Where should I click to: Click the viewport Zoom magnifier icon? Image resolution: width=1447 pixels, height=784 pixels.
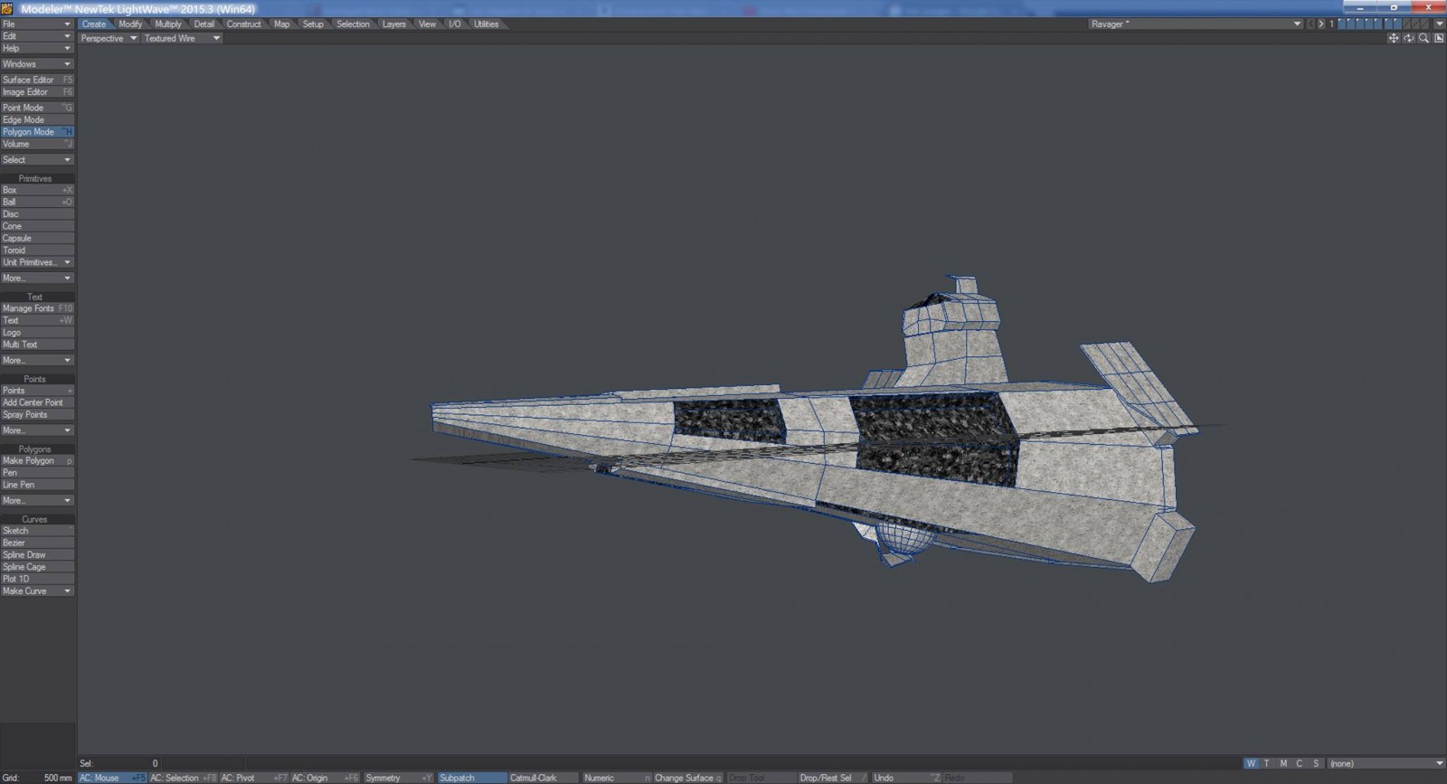point(1423,38)
